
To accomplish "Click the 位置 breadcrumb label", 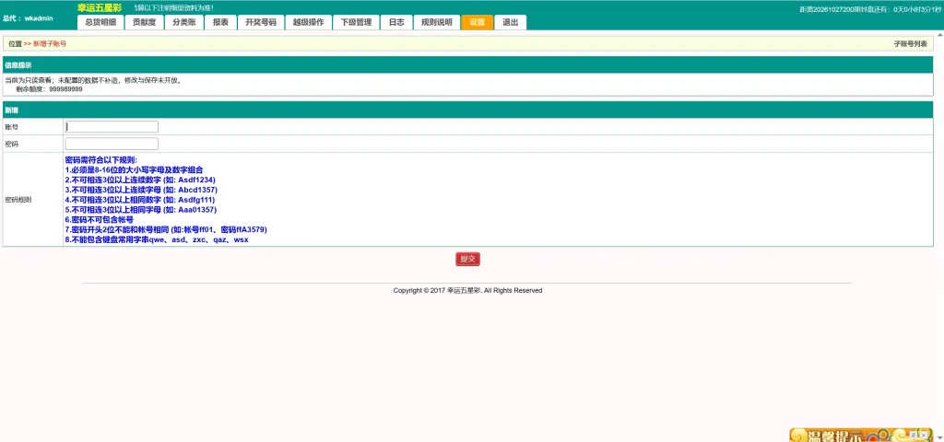I will (15, 44).
